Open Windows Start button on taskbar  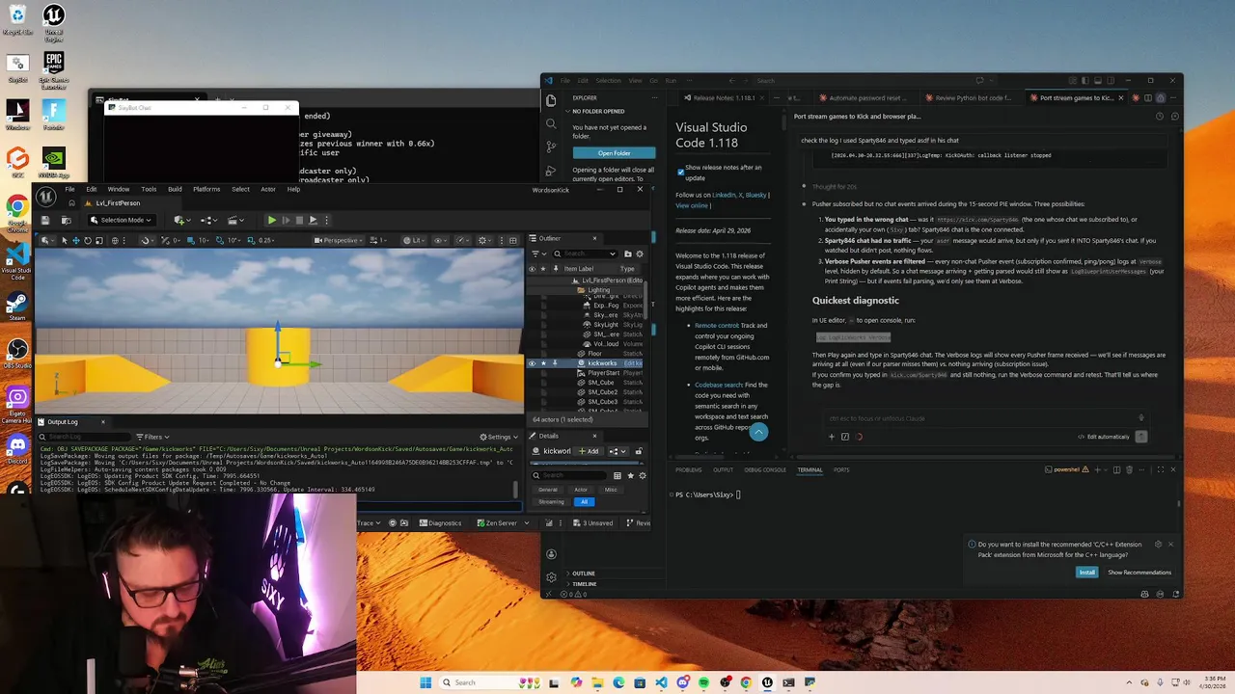425,682
